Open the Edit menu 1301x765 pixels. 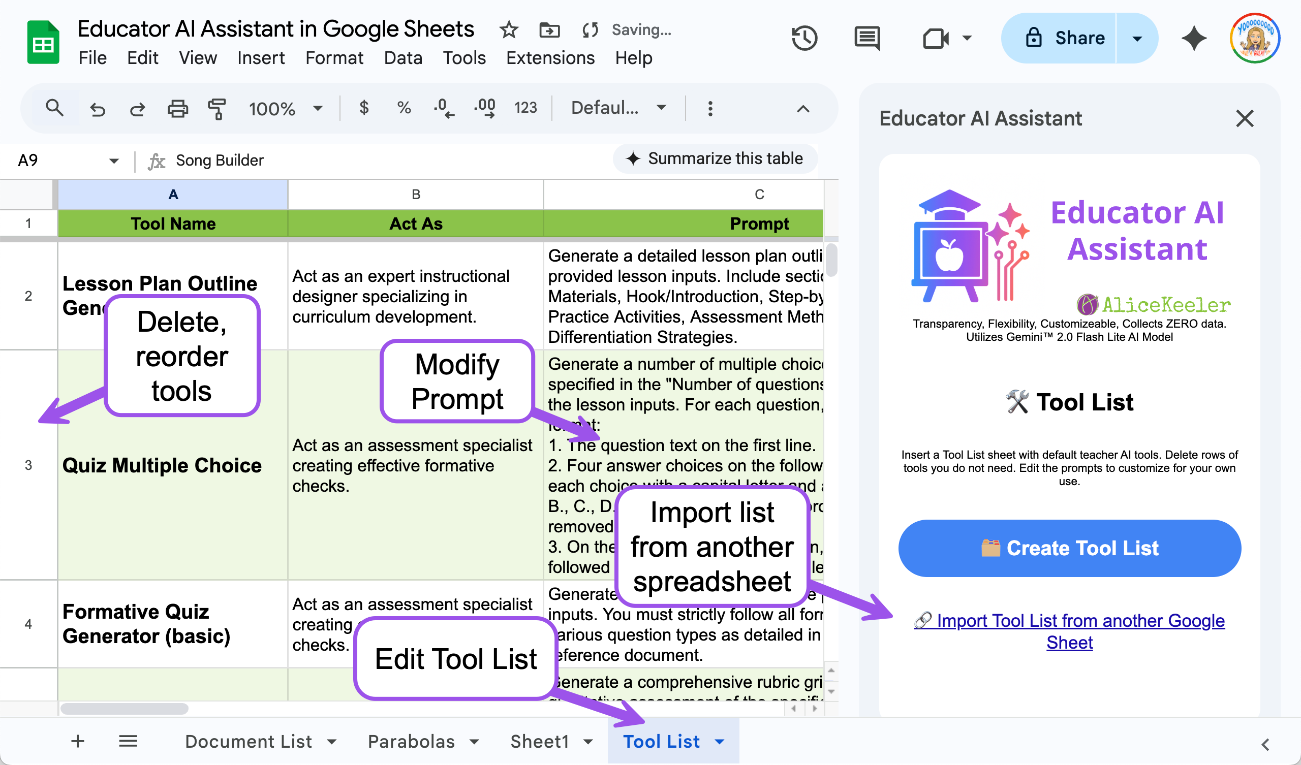(x=142, y=58)
